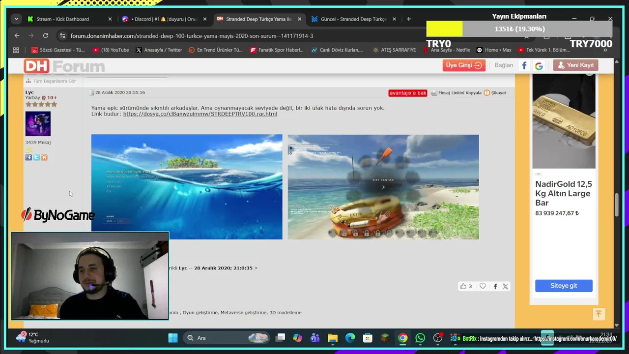Click the Yeni Kayıt register button

coord(575,65)
